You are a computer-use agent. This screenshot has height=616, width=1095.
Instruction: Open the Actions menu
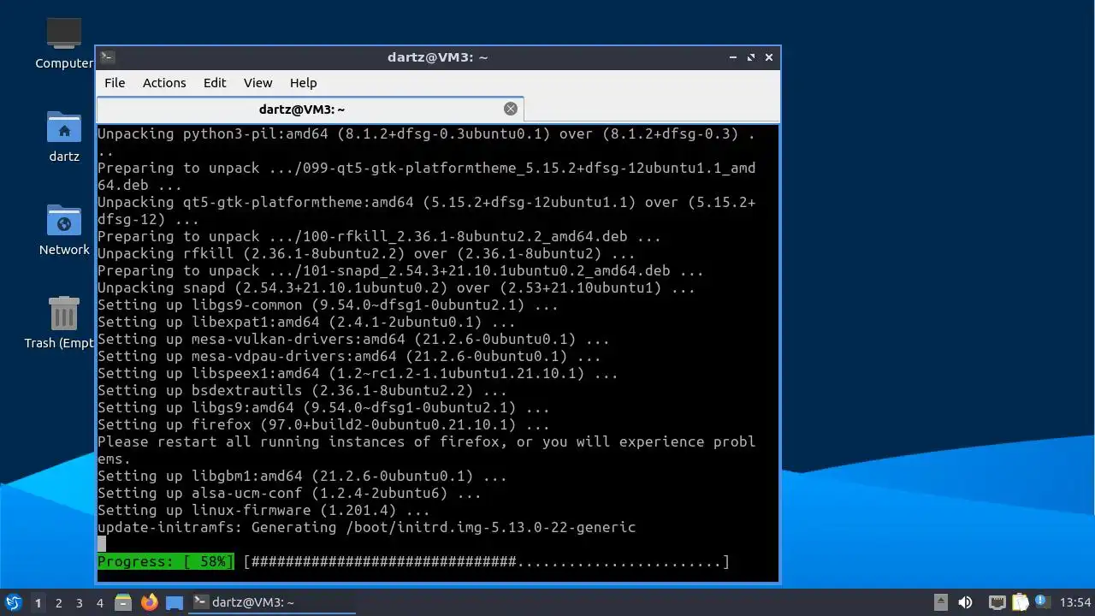tap(164, 83)
